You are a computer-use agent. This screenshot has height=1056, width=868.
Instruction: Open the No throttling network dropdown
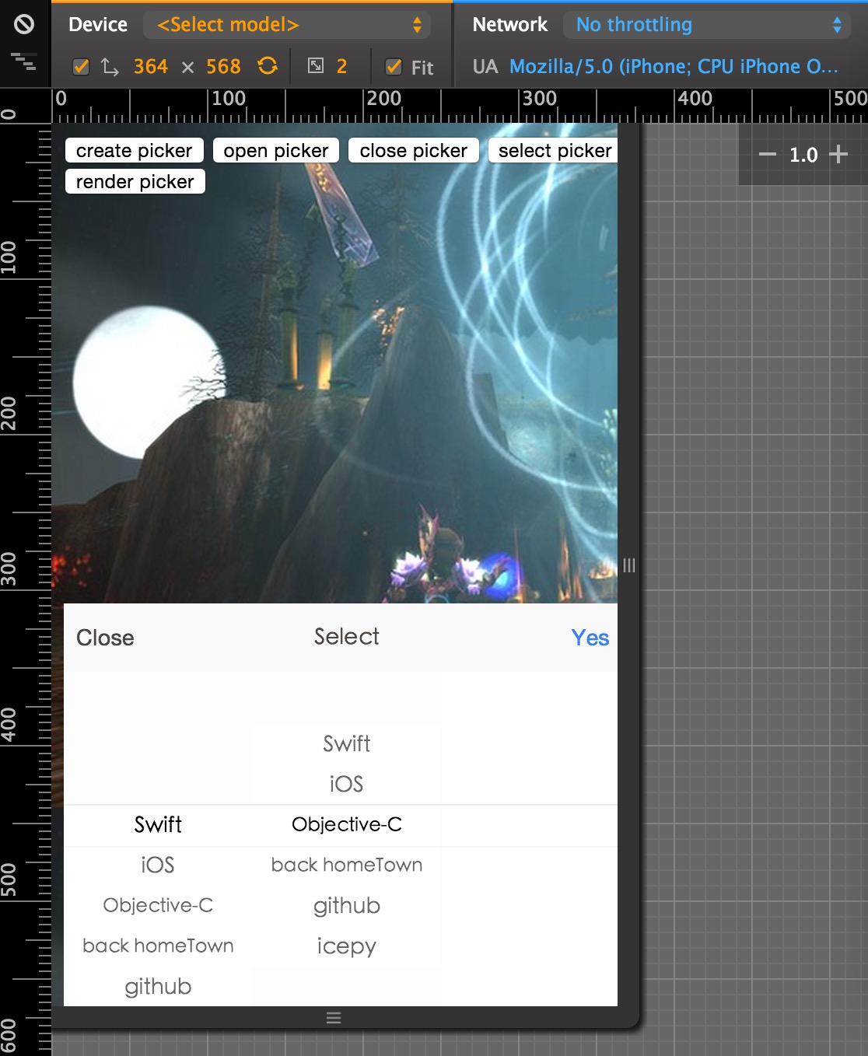coord(706,24)
